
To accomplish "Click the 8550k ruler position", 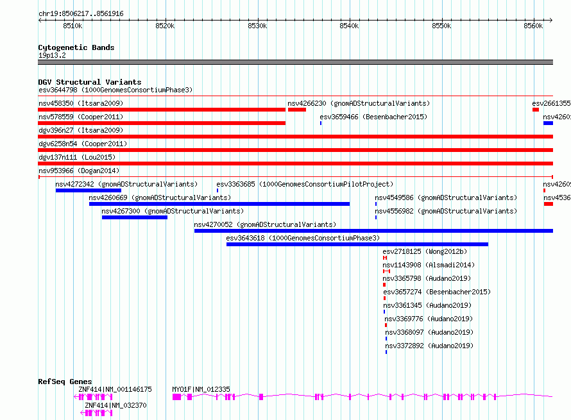I will [x=441, y=26].
